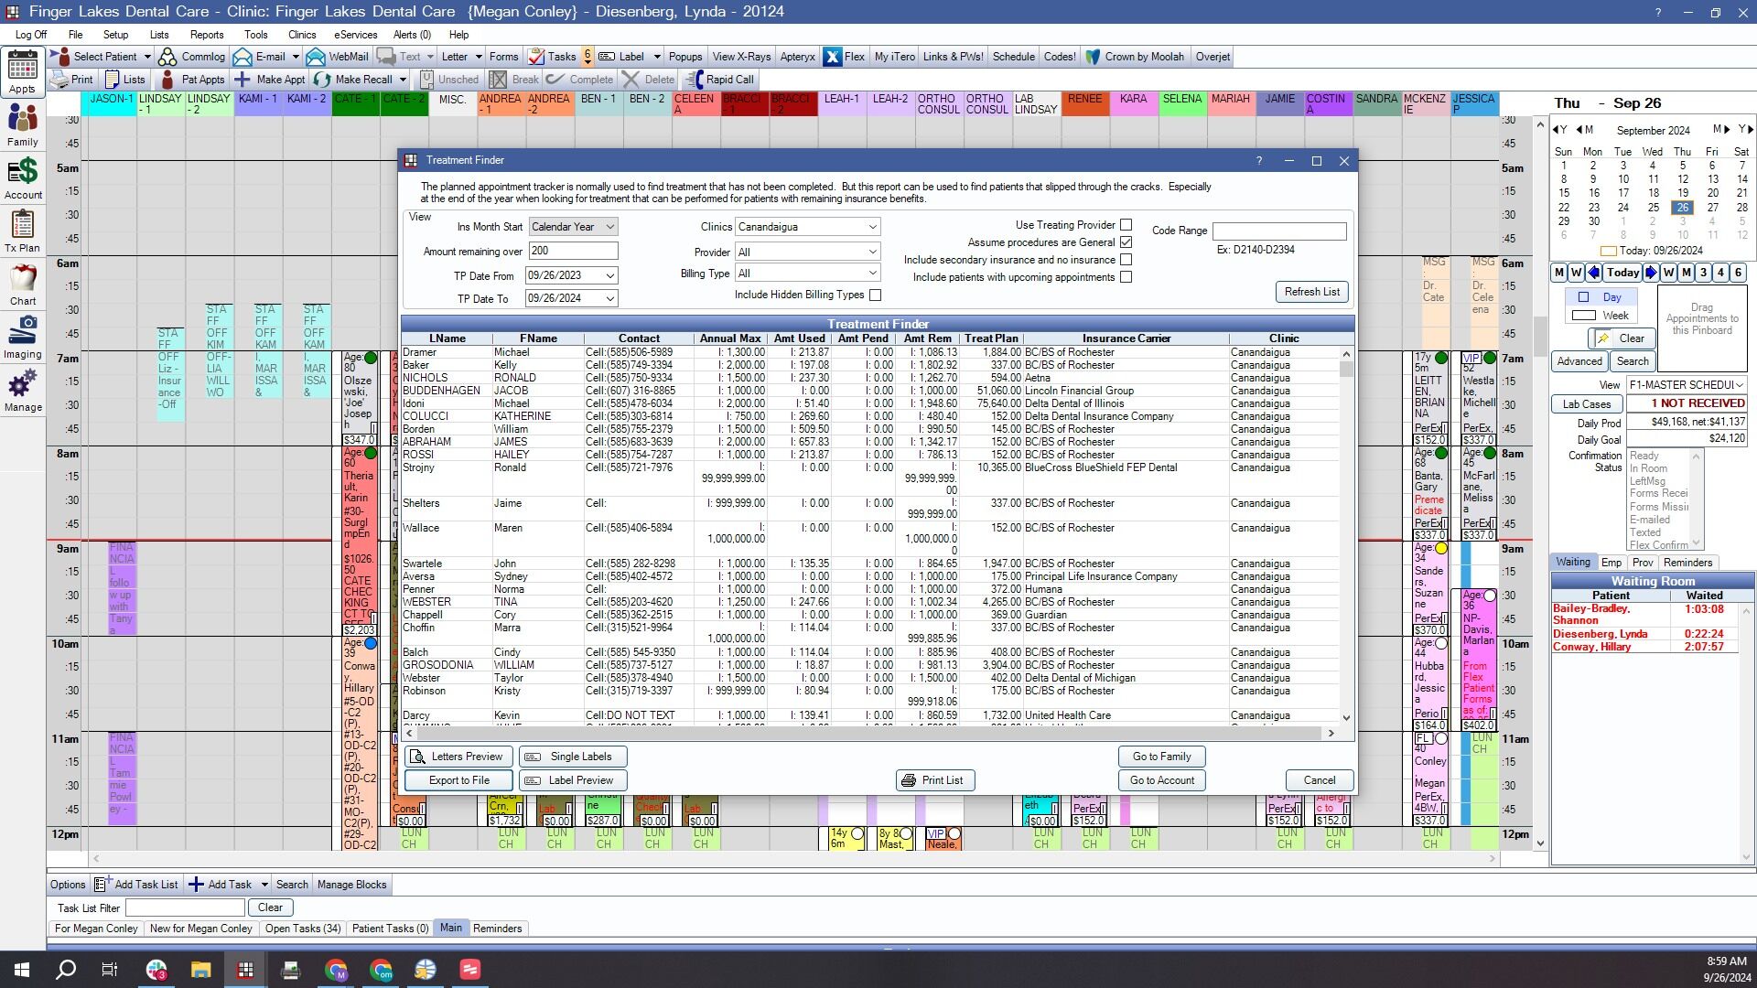Screen dimensions: 1757x988
Task: Open the Account module icon
Action: [x=23, y=178]
